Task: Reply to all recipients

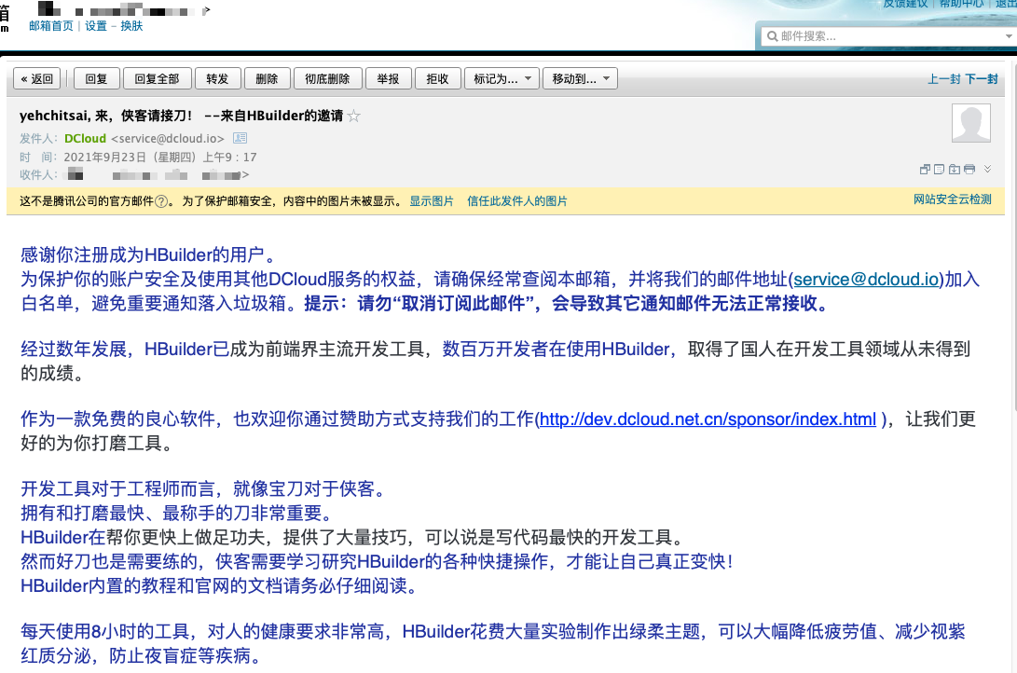Action: coord(157,78)
